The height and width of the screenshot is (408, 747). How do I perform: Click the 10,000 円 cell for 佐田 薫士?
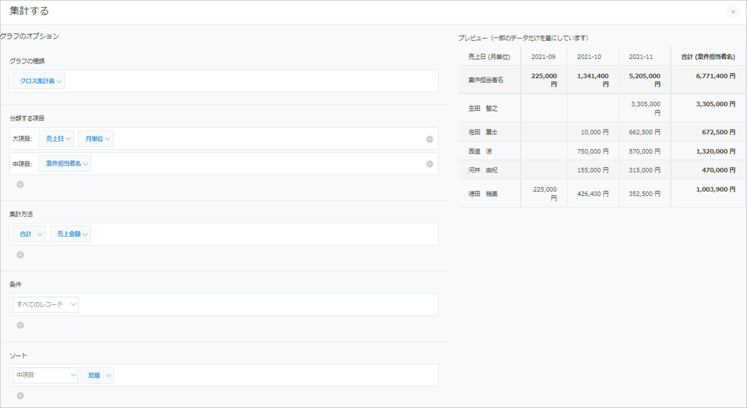pos(593,132)
